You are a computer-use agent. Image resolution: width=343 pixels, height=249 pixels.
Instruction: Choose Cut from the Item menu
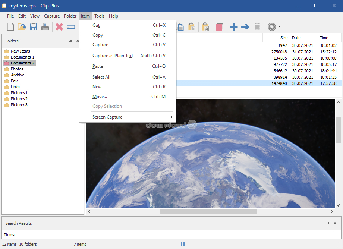tap(127, 25)
